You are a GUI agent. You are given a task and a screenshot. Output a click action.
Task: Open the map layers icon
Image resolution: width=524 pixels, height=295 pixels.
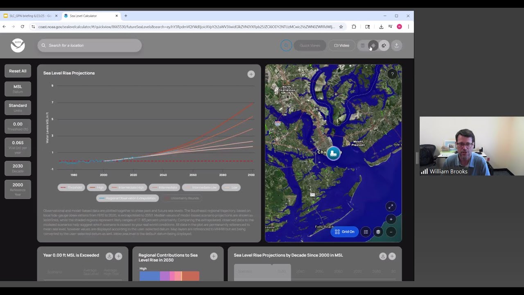(x=378, y=232)
